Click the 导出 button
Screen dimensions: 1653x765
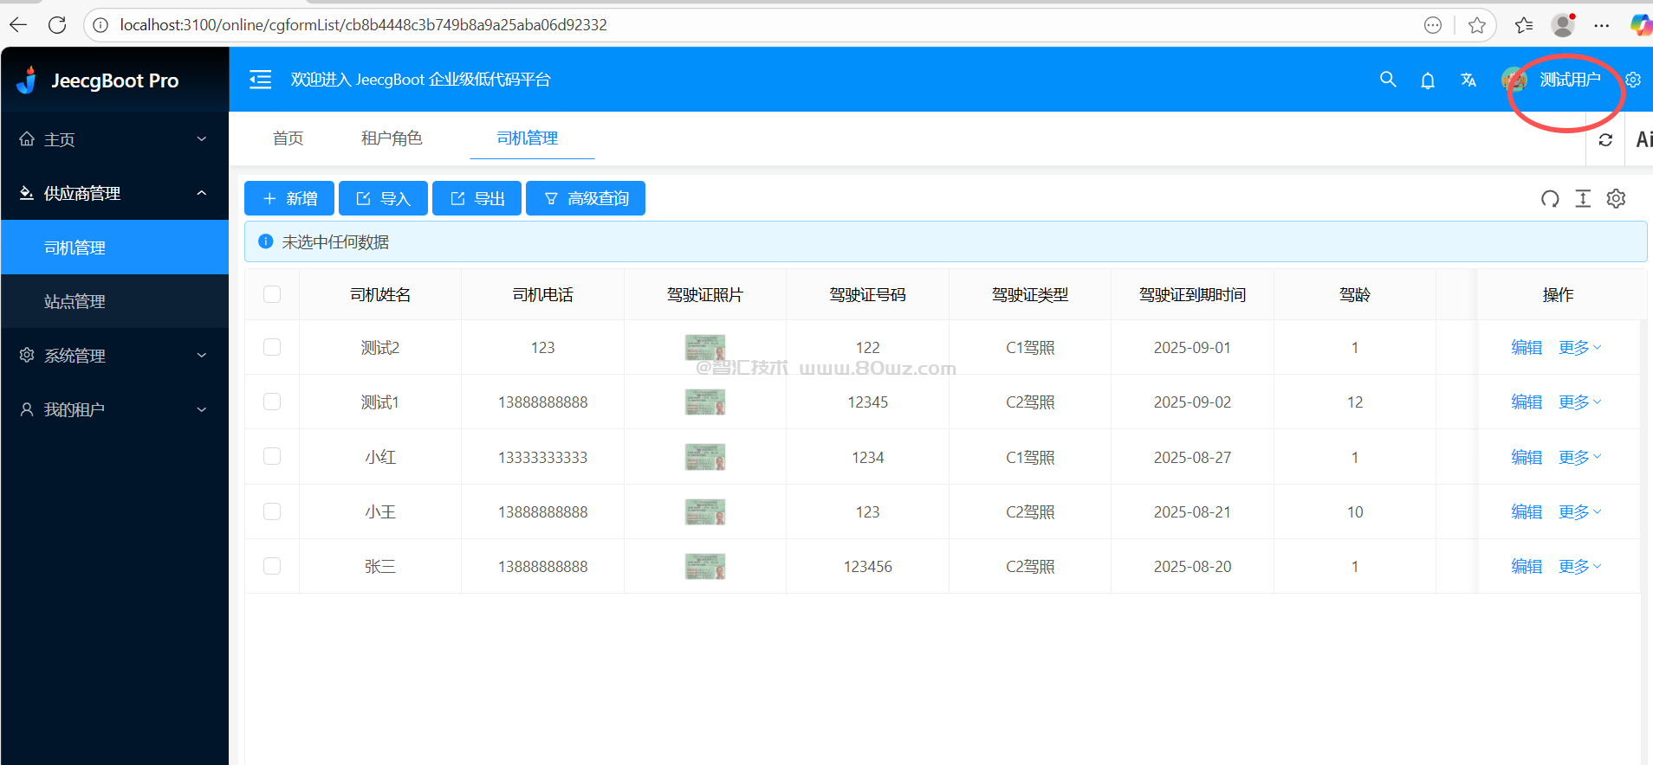pyautogui.click(x=476, y=198)
